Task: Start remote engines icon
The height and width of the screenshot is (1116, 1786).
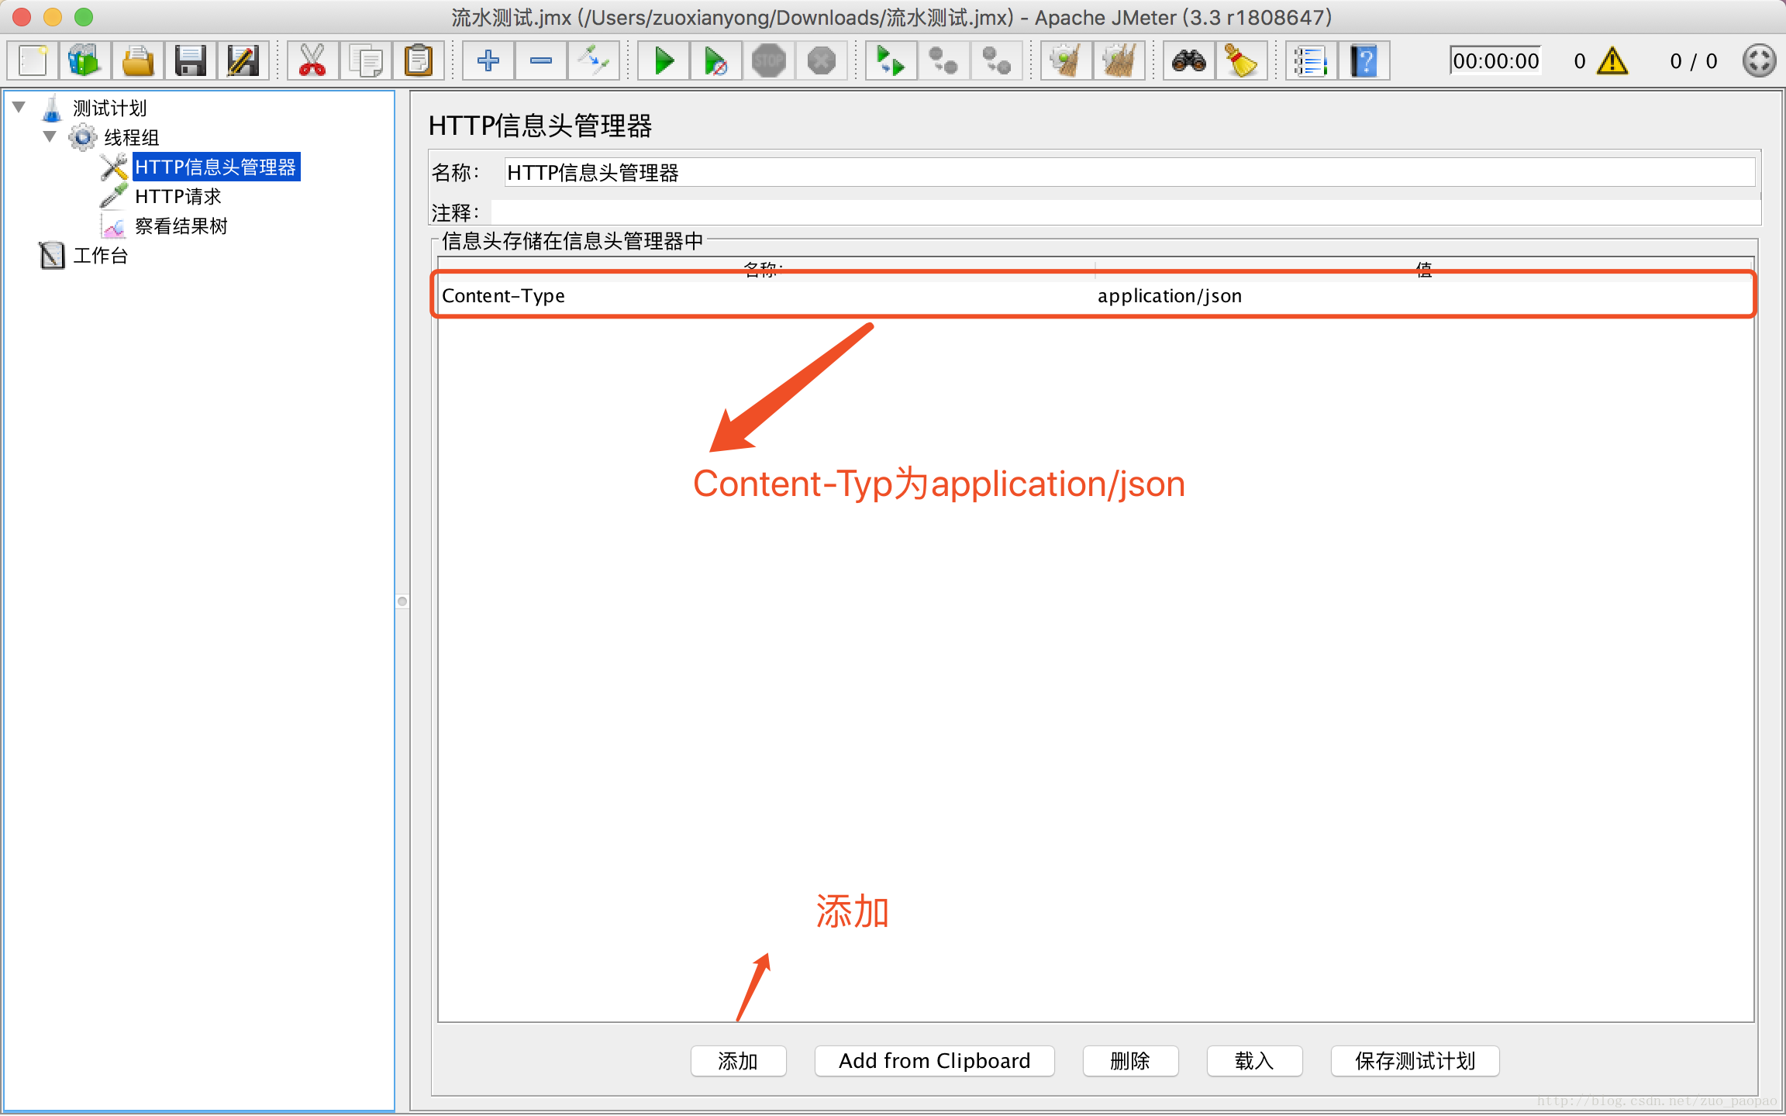Action: (x=891, y=60)
